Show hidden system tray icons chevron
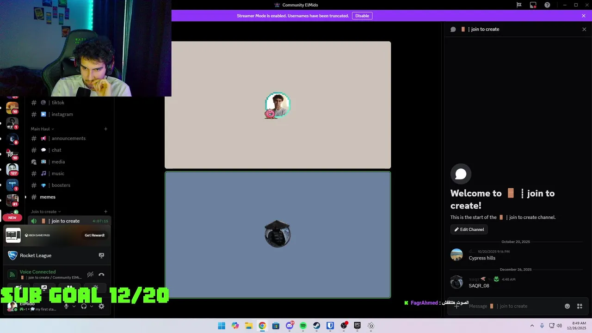The width and height of the screenshot is (592, 333). (x=532, y=326)
